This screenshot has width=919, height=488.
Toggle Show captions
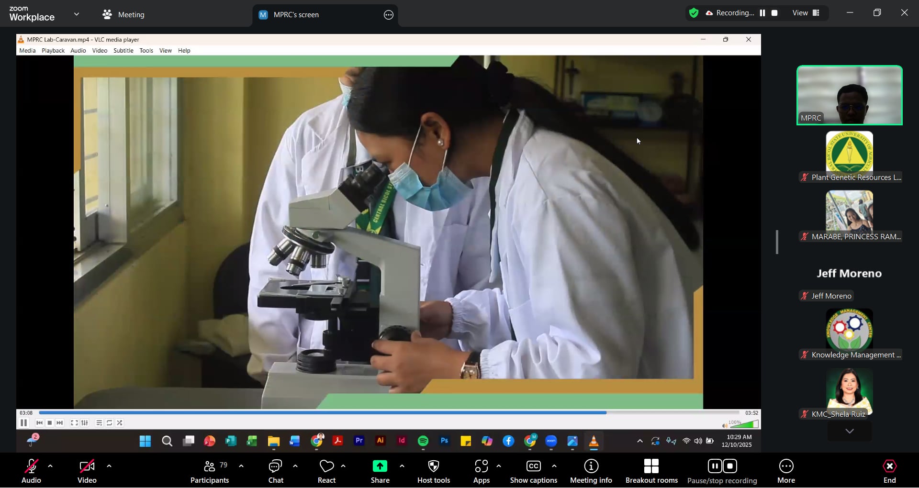(533, 472)
